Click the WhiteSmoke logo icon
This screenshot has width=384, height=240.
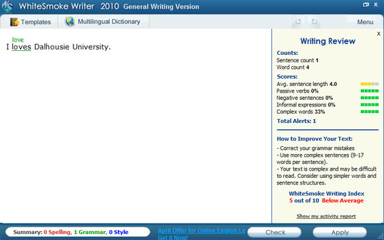(x=7, y=7)
